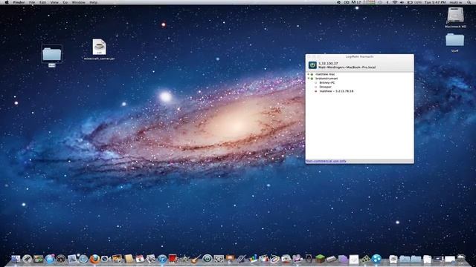Expand the matthew mac network
Viewport: 476px width, 267px height.
[309, 74]
